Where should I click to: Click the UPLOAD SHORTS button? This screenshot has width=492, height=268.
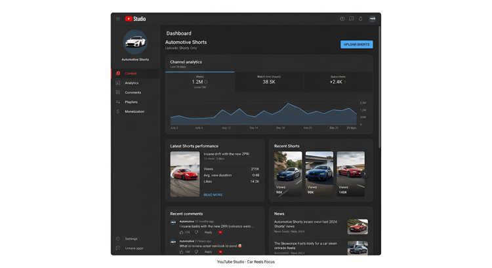[356, 45]
